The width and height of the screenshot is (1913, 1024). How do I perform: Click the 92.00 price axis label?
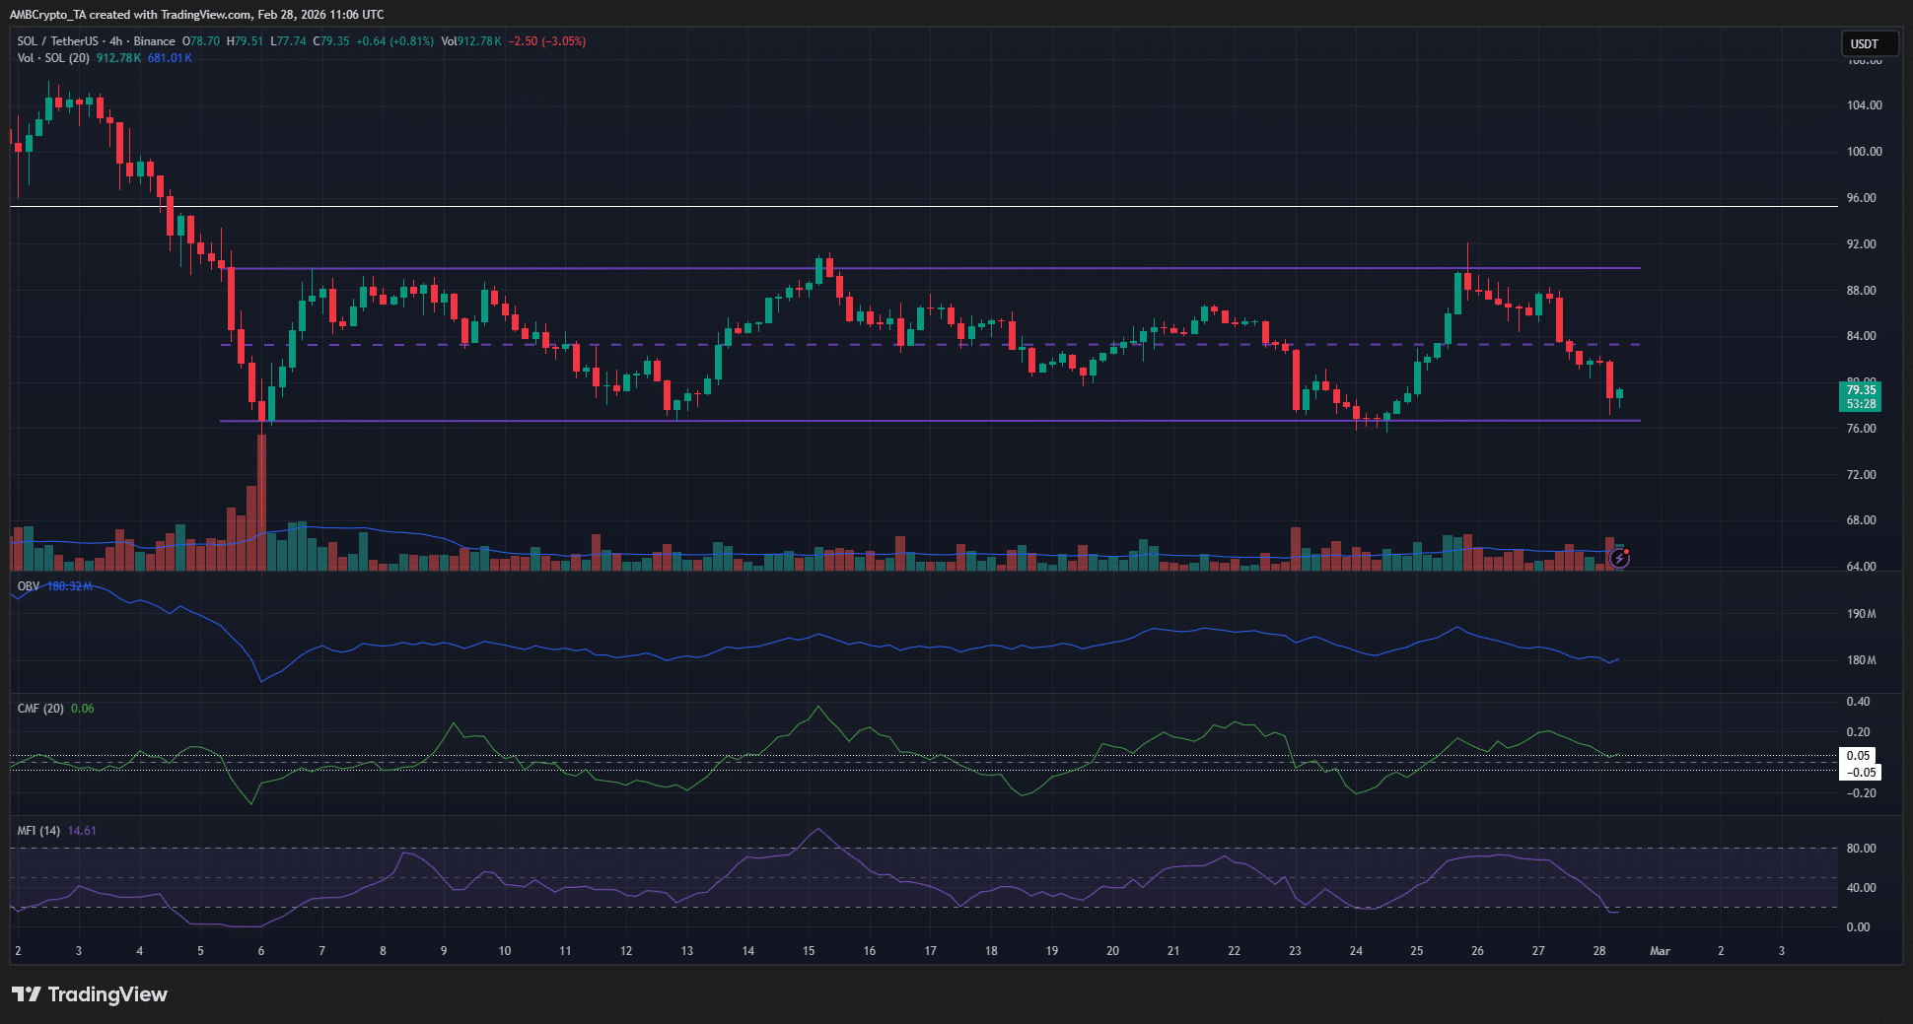pos(1862,244)
